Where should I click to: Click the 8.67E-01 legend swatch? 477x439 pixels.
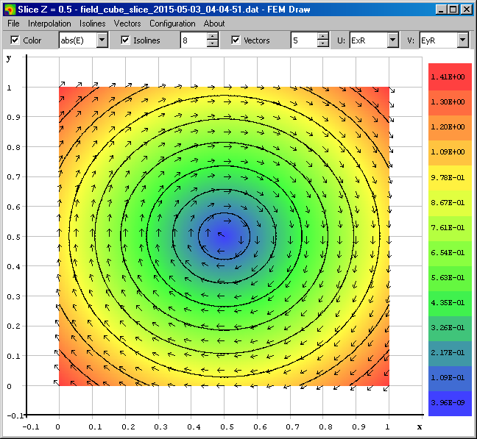450,203
